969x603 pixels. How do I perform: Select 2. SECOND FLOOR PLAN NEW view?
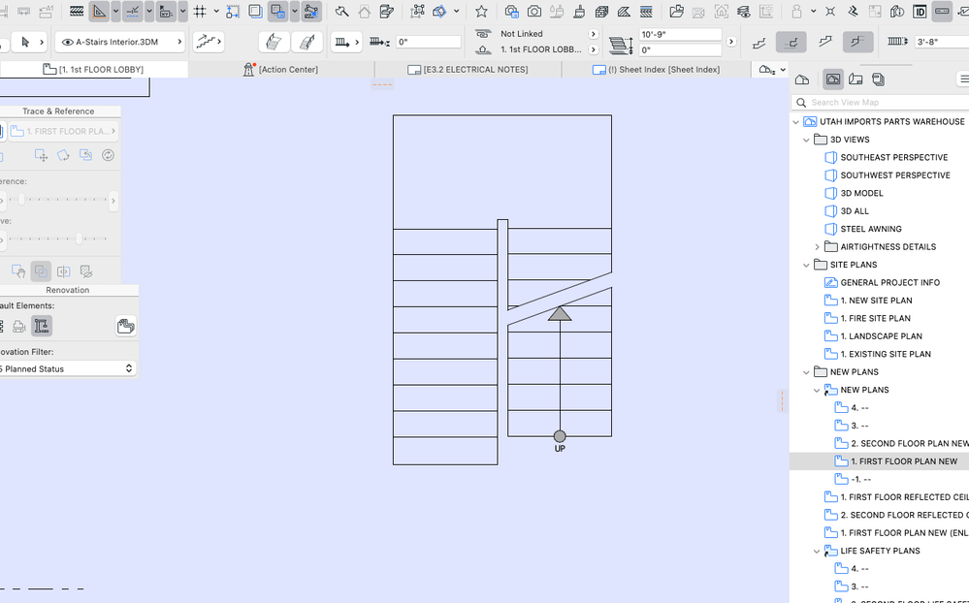tap(910, 444)
